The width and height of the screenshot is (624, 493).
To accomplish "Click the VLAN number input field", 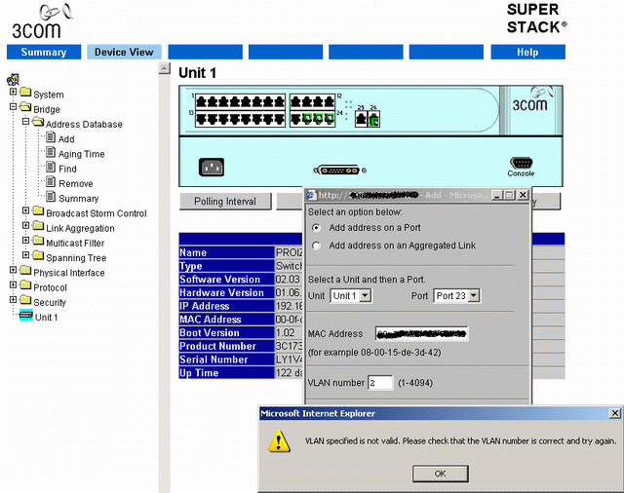I will click(x=379, y=383).
